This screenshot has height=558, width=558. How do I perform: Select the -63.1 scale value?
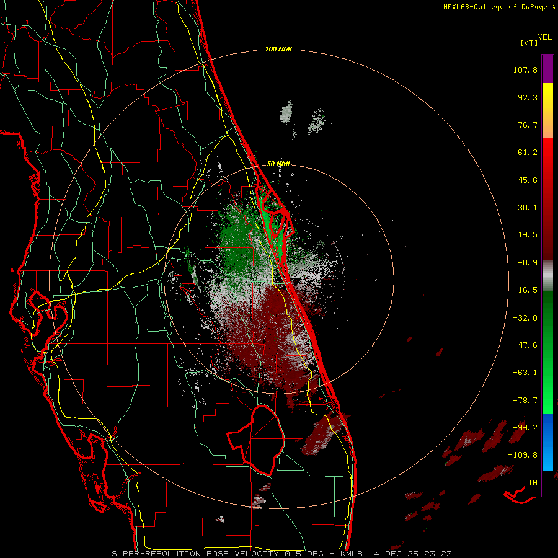tap(525, 373)
